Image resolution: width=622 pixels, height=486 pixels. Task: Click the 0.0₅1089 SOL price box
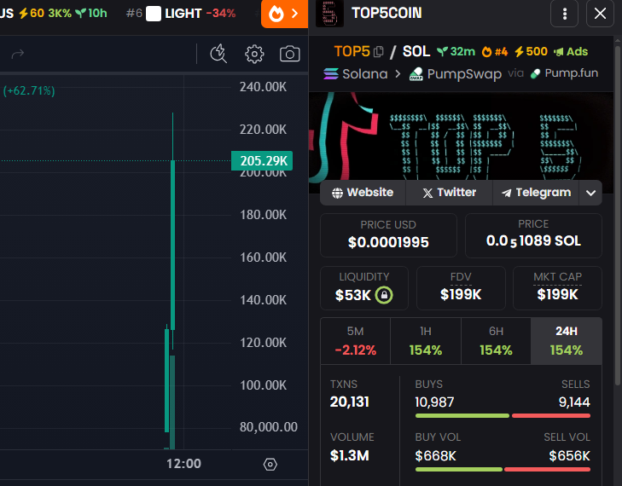pyautogui.click(x=533, y=235)
